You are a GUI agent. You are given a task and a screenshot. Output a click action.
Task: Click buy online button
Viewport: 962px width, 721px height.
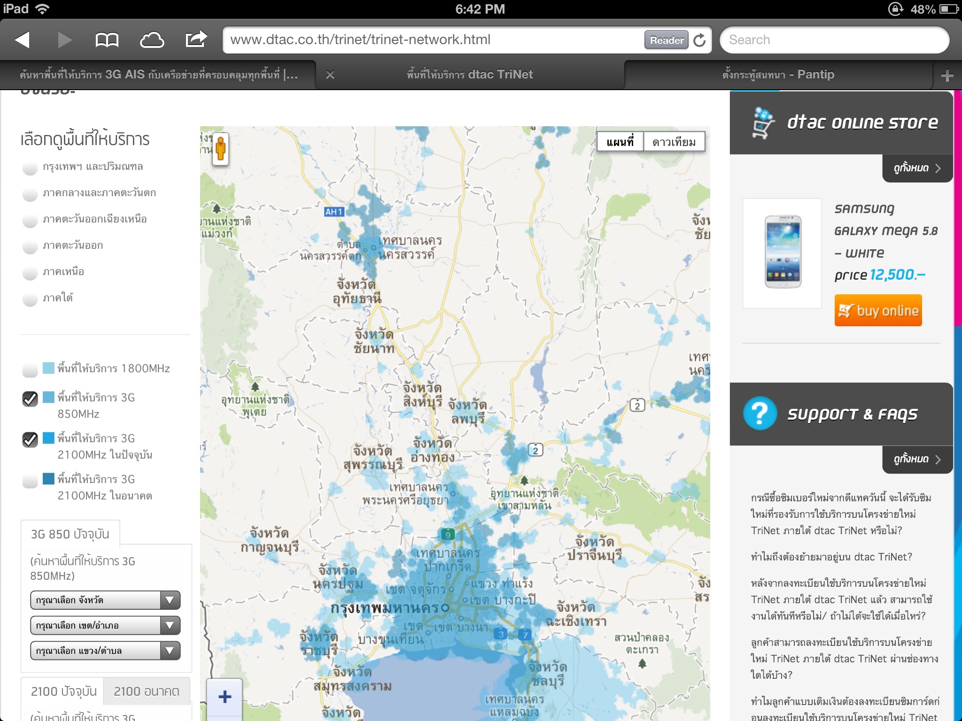pos(878,310)
